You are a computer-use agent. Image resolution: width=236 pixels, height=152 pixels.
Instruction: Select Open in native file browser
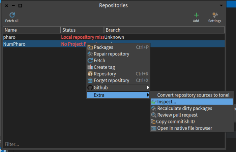pyautogui.click(x=192, y=128)
